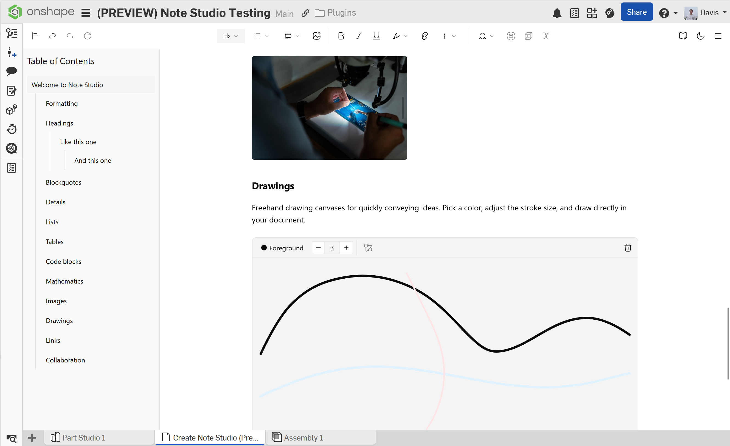Click the Insert link toolbar icon
The image size is (730, 446).
[x=424, y=36]
